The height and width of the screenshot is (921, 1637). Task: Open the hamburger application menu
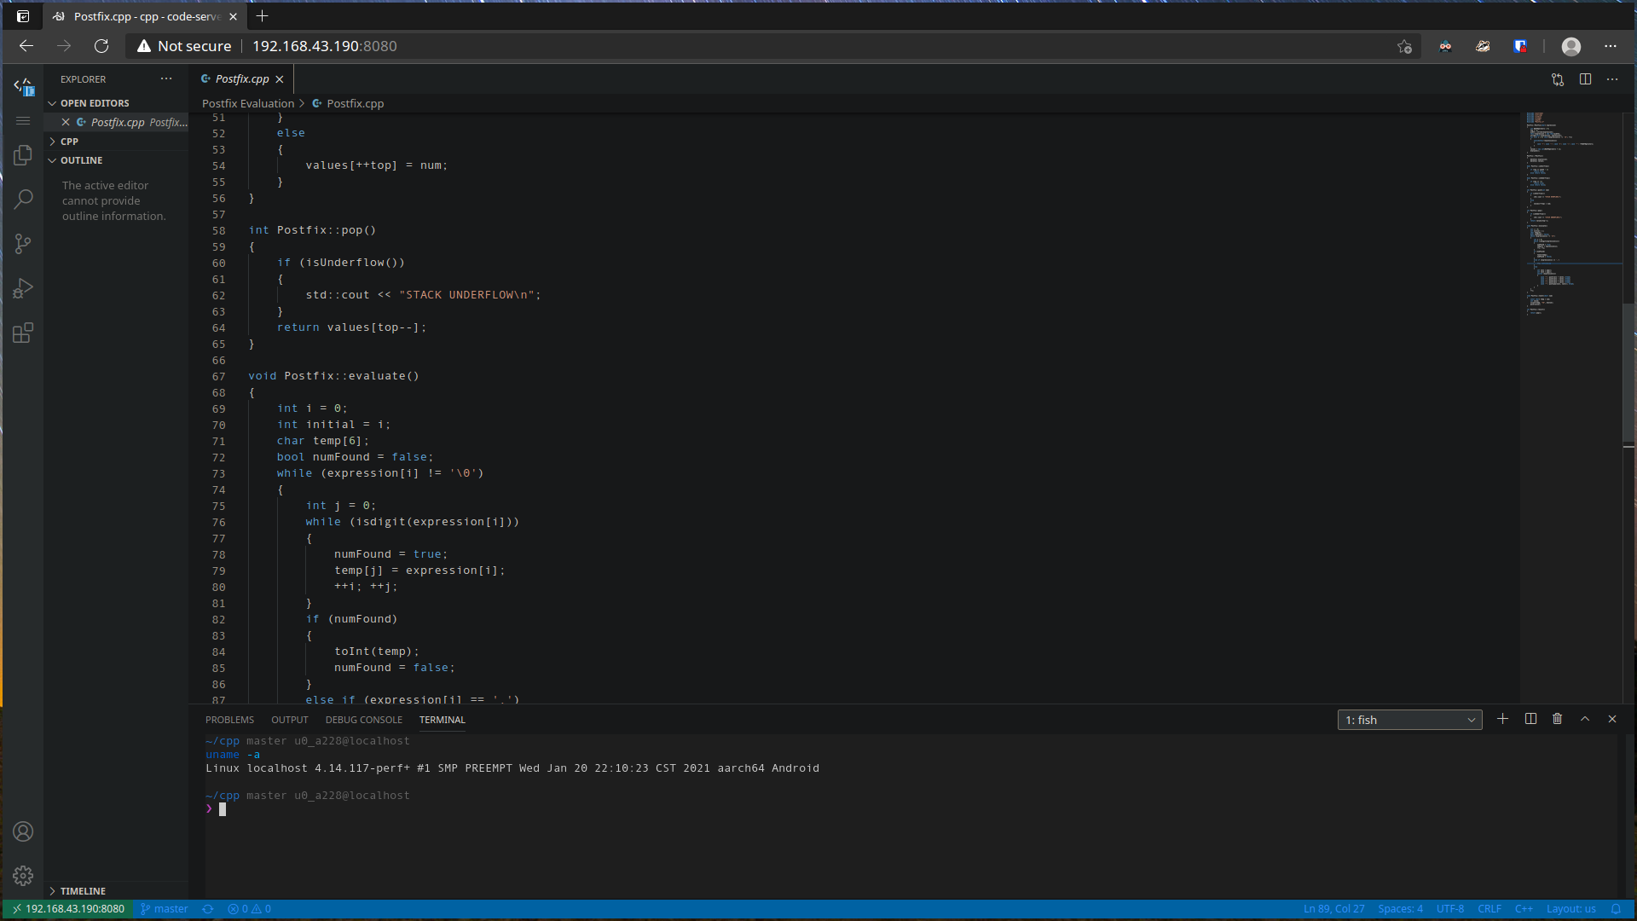(23, 121)
